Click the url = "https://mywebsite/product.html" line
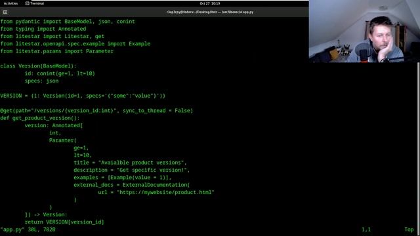This screenshot has width=420, height=236. 156,192
